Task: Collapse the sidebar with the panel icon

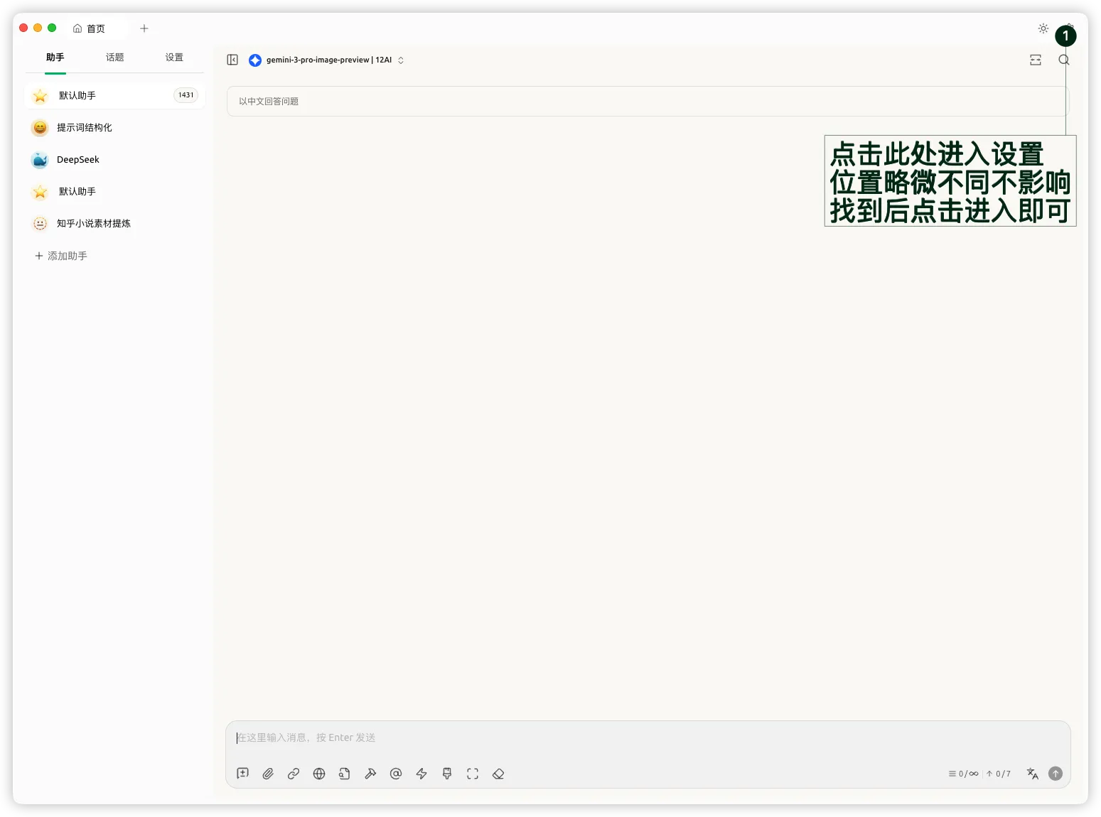Action: click(x=232, y=60)
